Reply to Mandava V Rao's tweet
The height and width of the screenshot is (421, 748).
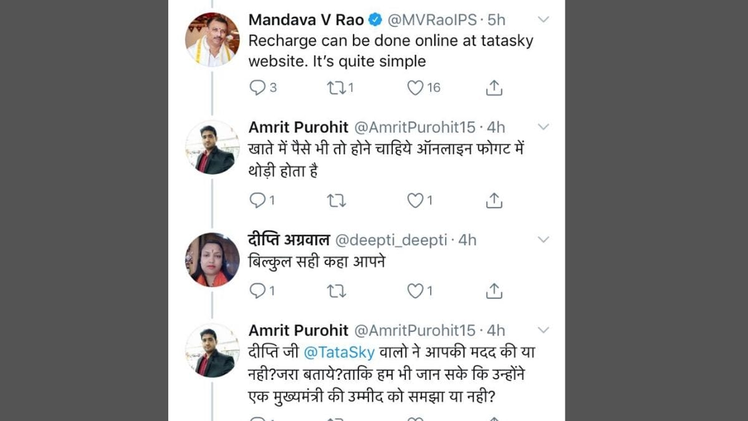[257, 88]
